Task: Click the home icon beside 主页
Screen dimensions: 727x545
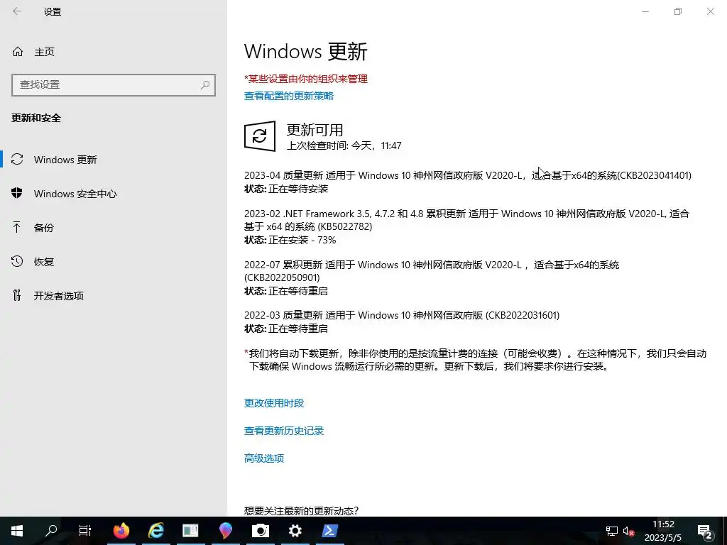Action: click(x=18, y=51)
